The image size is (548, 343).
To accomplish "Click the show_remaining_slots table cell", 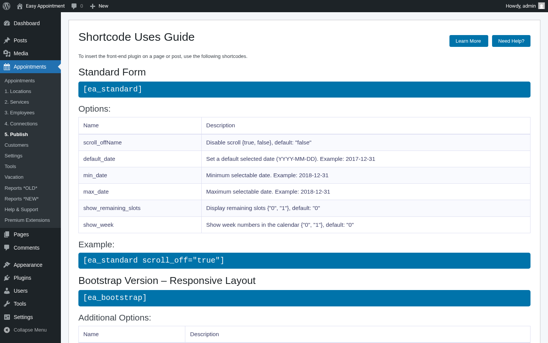I will [140, 208].
